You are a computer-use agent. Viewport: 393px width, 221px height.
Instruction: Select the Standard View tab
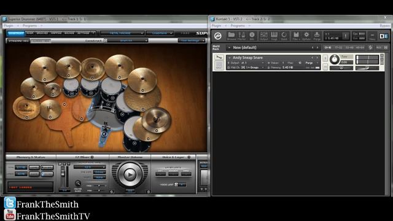pyautogui.click(x=18, y=41)
